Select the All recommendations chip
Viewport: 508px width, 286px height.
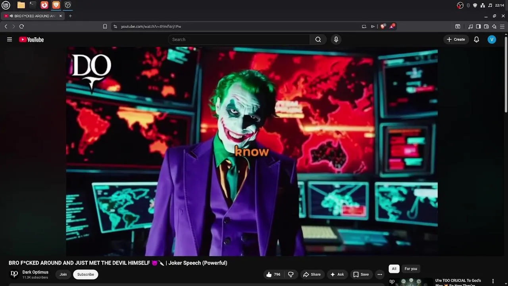coord(394,269)
